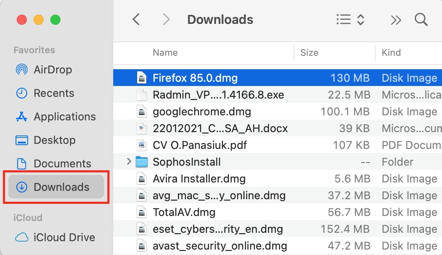Click the 100.1 MB size value
Screen dimensions: 442x255
point(345,112)
